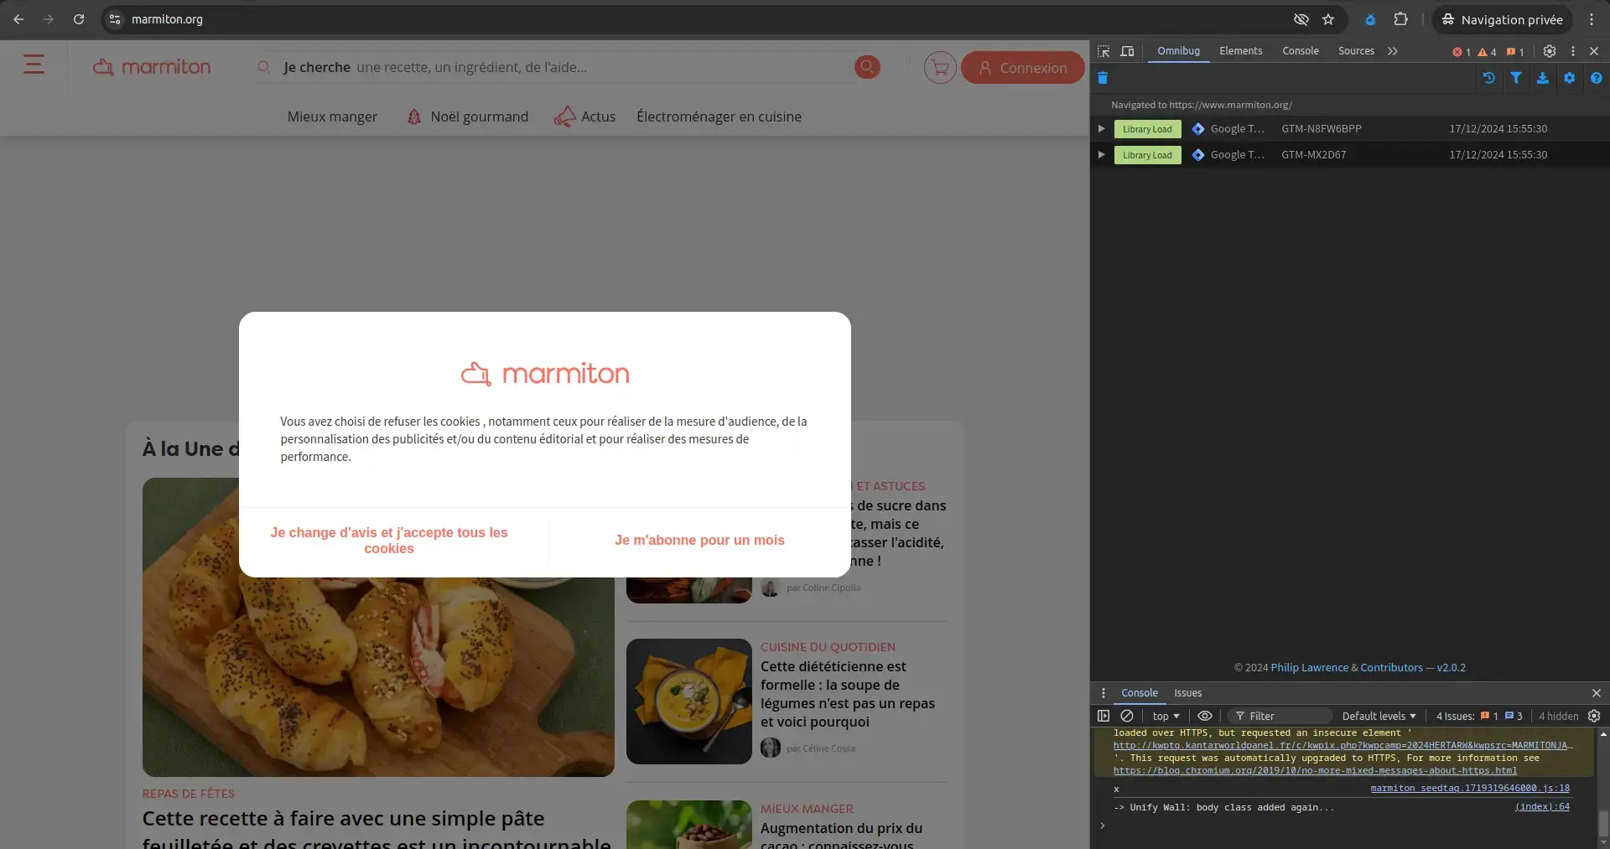Click the Omnibug history clock icon
Image resolution: width=1610 pixels, height=849 pixels.
coord(1489,78)
